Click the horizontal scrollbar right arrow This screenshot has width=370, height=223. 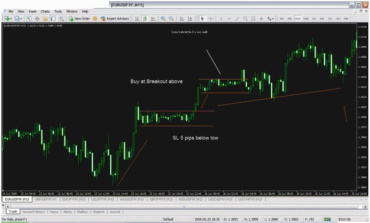(x=365, y=206)
